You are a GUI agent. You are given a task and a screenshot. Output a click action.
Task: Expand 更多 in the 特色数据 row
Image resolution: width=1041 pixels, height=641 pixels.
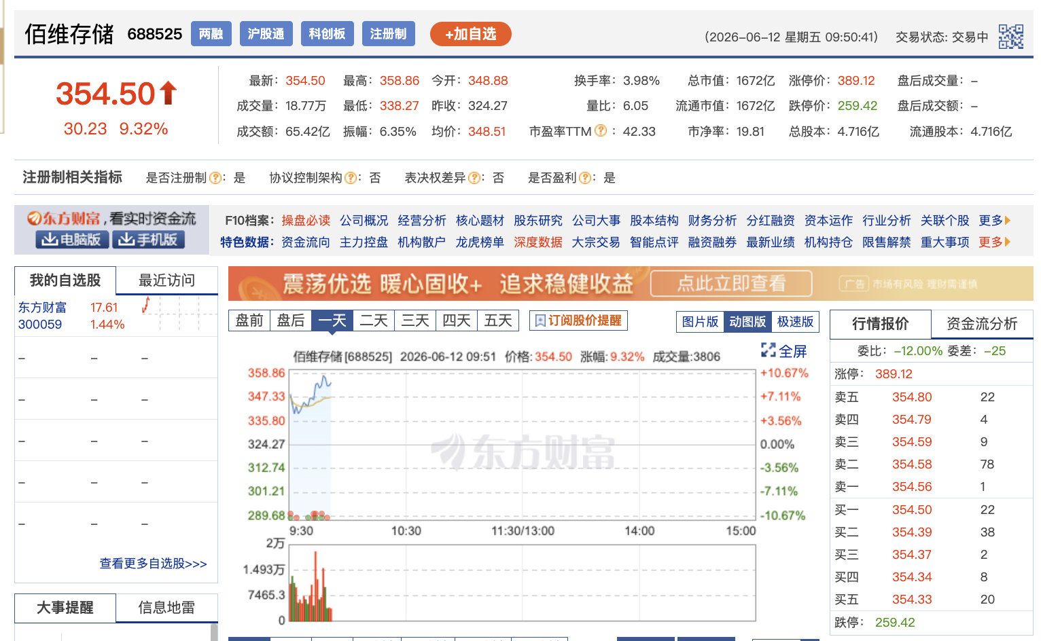(995, 242)
